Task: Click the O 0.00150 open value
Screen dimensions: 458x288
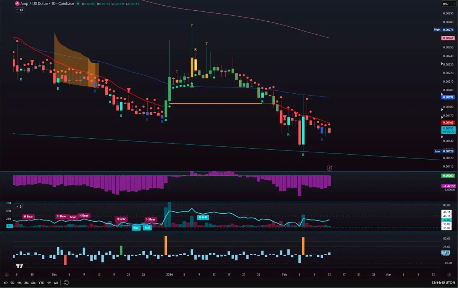Action: tap(89, 3)
